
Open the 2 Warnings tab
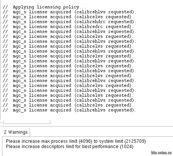click(x=16, y=132)
